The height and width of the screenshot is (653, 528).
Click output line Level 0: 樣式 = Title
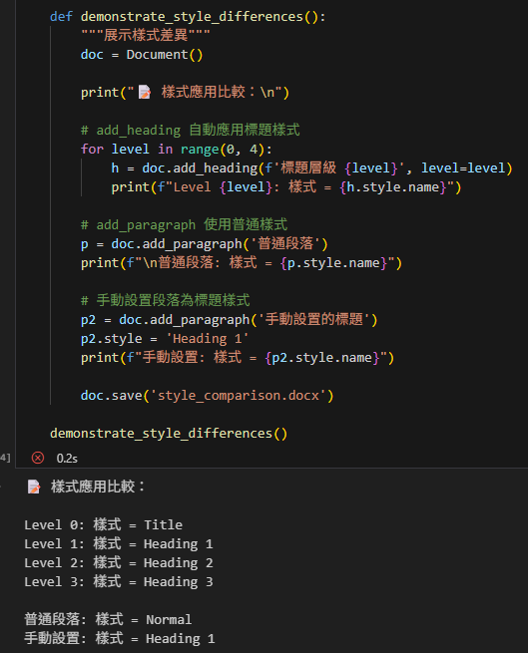tap(104, 524)
